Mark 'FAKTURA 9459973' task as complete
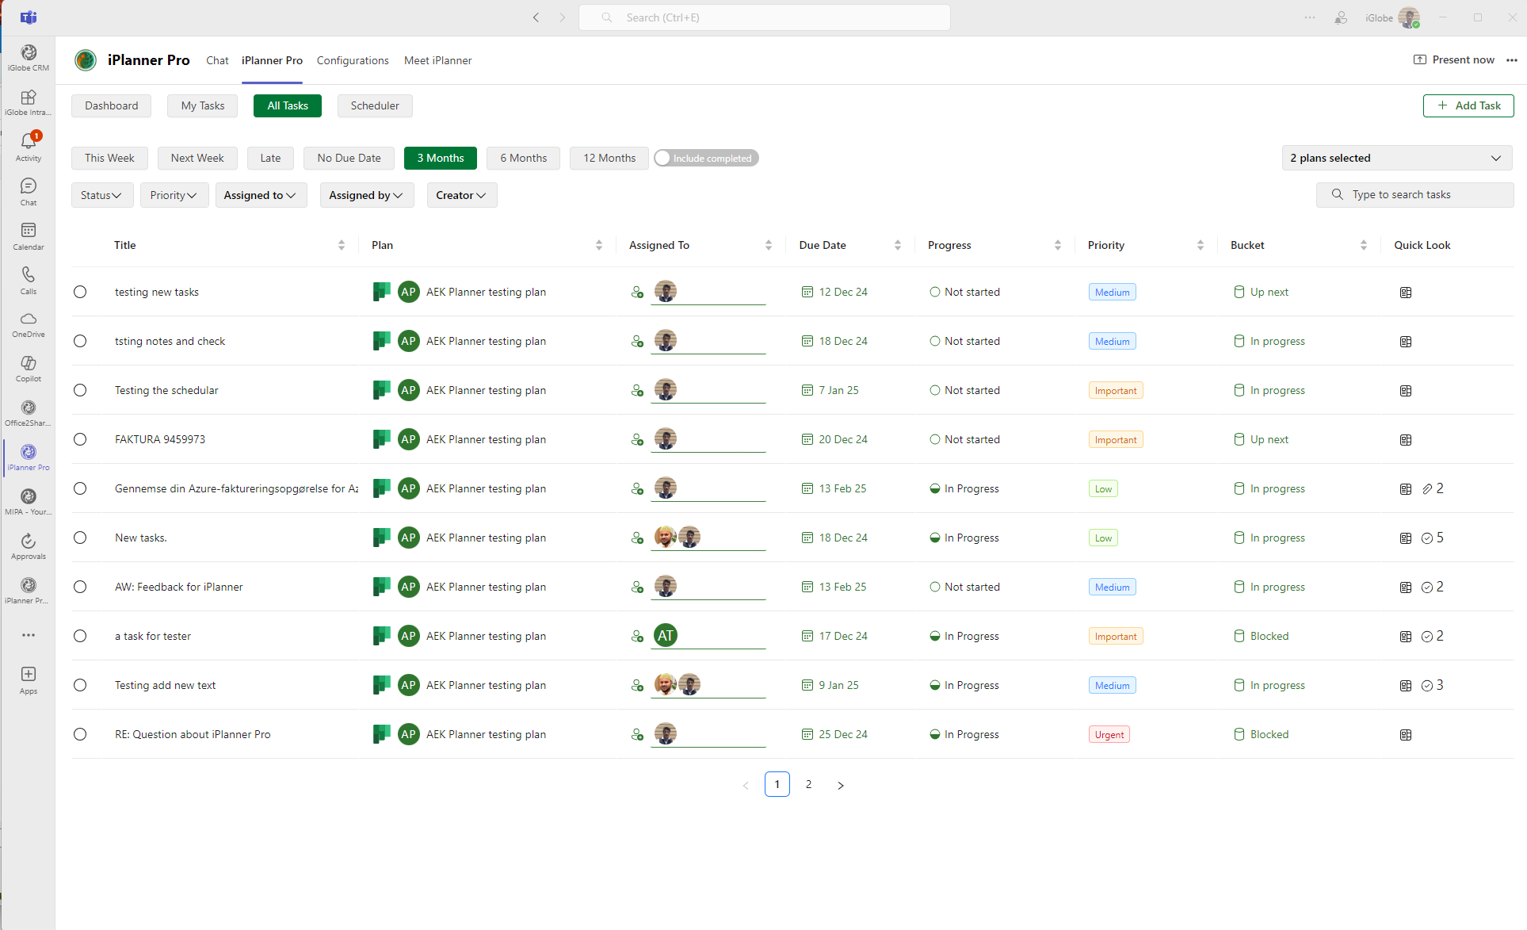Image resolution: width=1527 pixels, height=930 pixels. coord(79,439)
